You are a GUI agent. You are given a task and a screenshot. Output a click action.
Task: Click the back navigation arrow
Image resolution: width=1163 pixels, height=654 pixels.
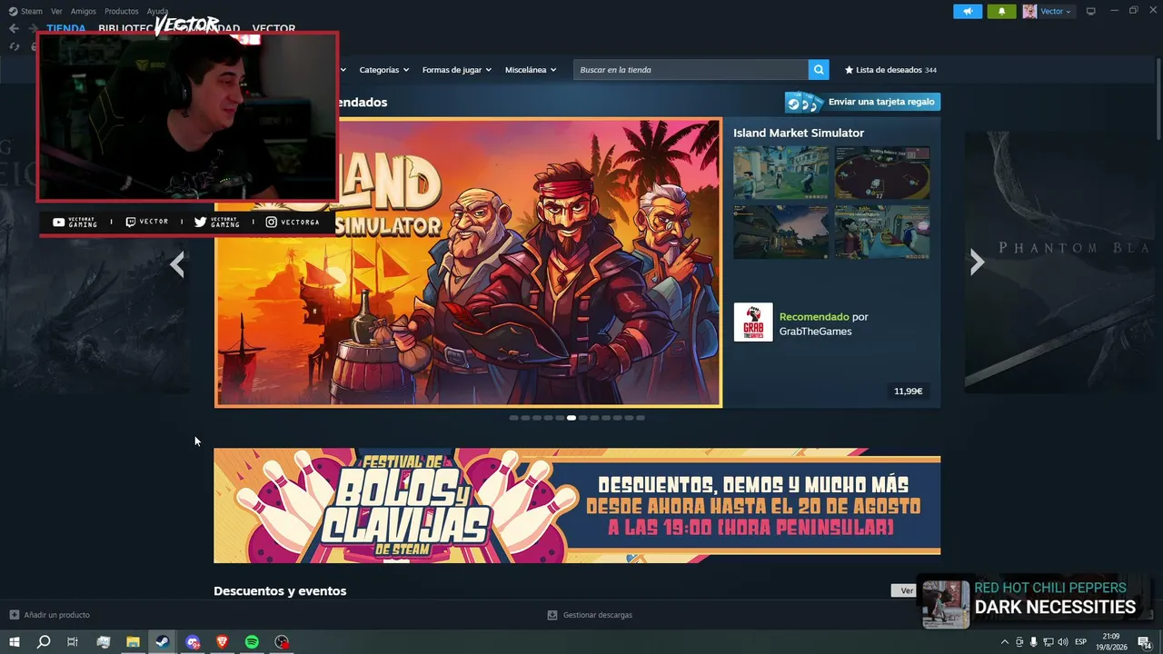(x=14, y=28)
